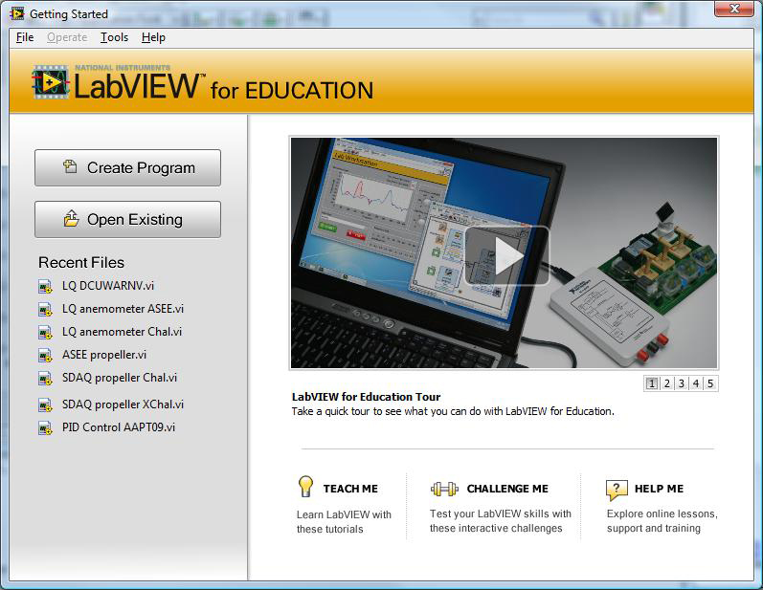Click the VI icon beside ASEE propeller.vi
Viewport: 763px width, 590px height.
pyautogui.click(x=45, y=356)
